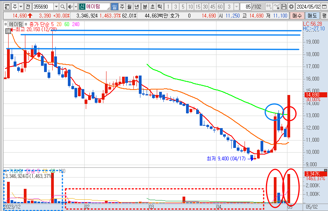
Task: Select the magenta 240 moving average legend
Action: (76, 24)
